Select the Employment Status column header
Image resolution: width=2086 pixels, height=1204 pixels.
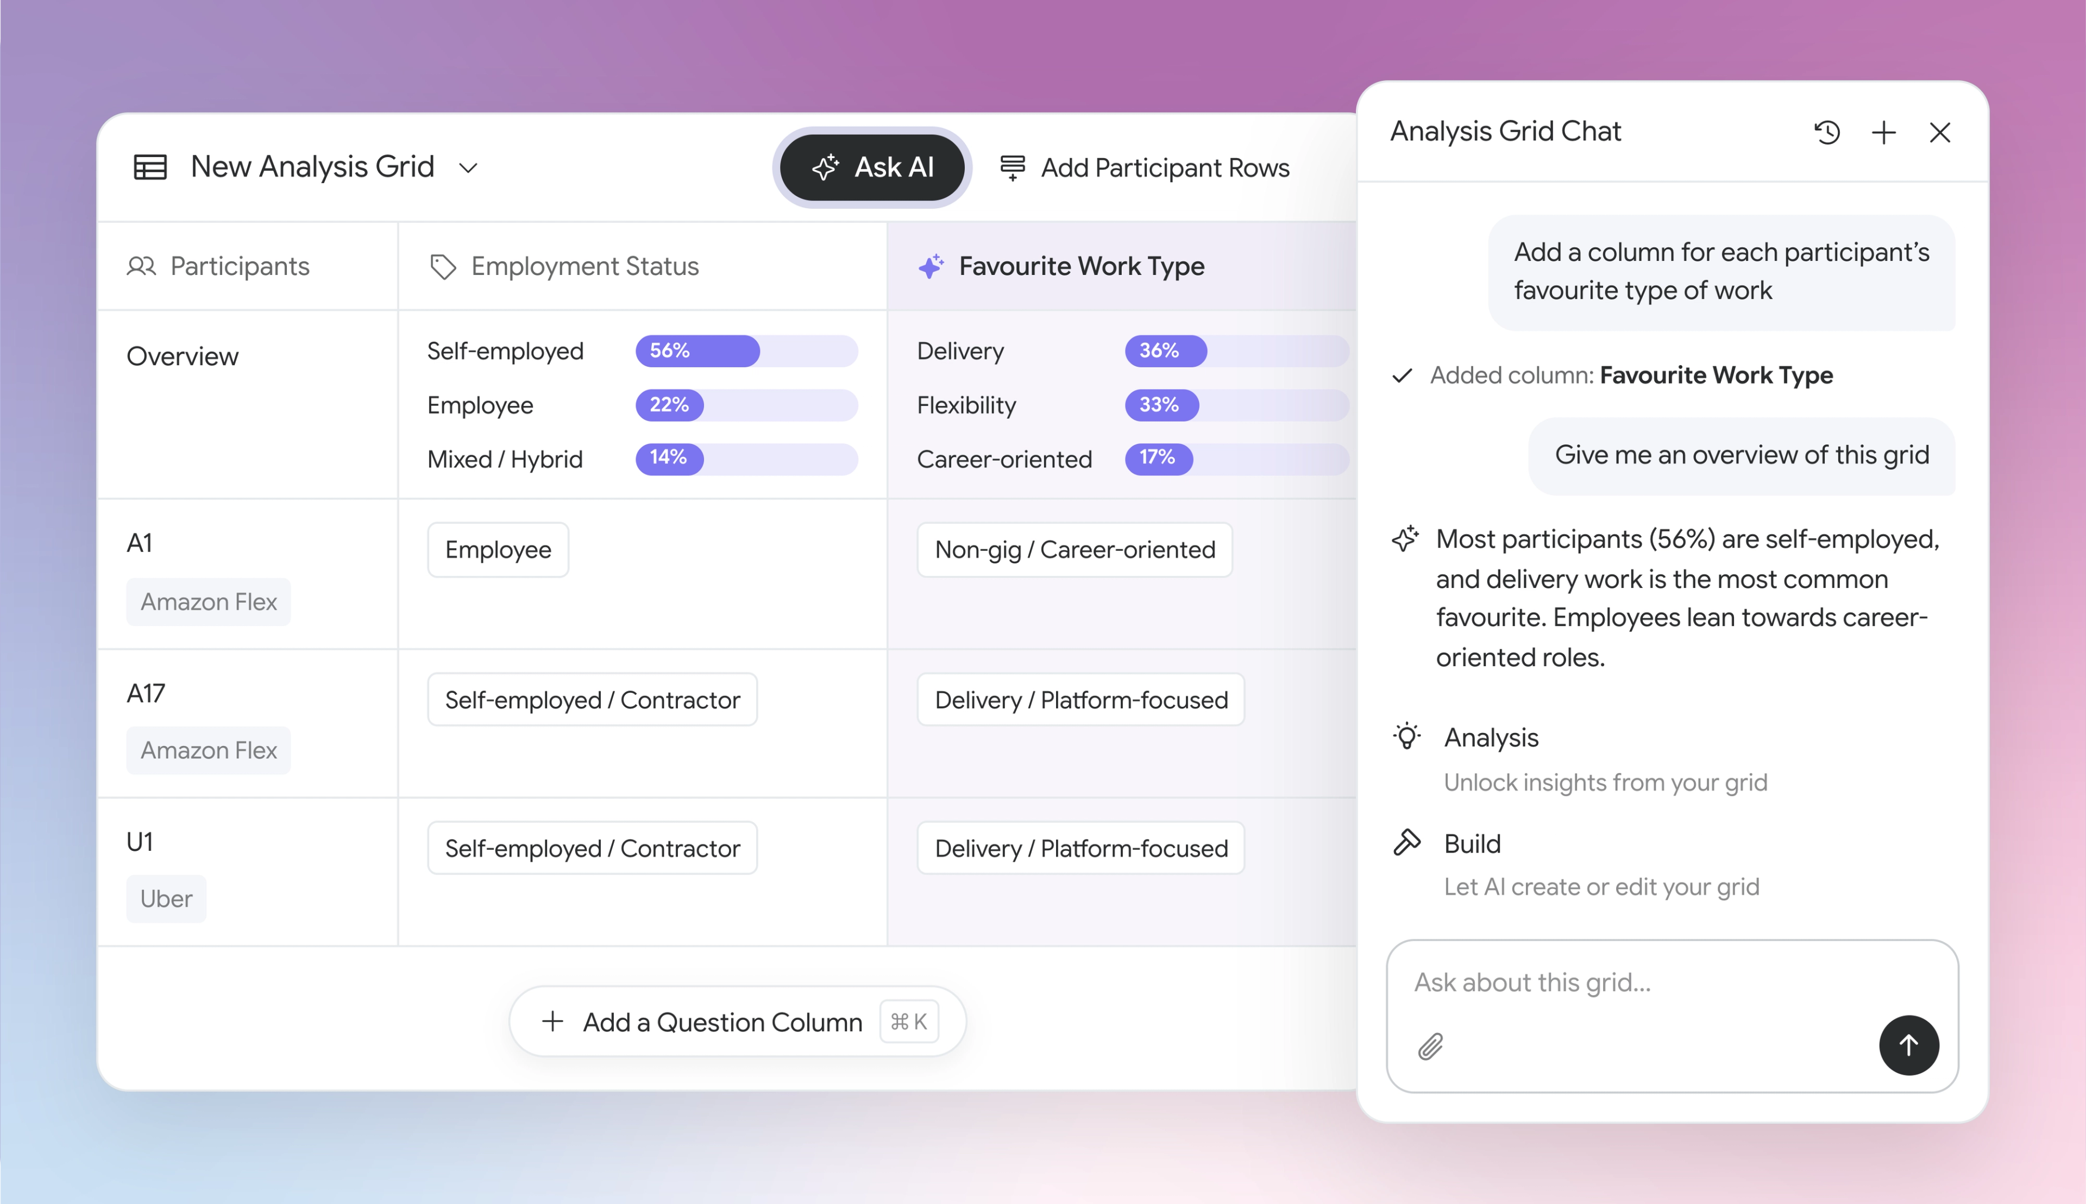point(643,266)
